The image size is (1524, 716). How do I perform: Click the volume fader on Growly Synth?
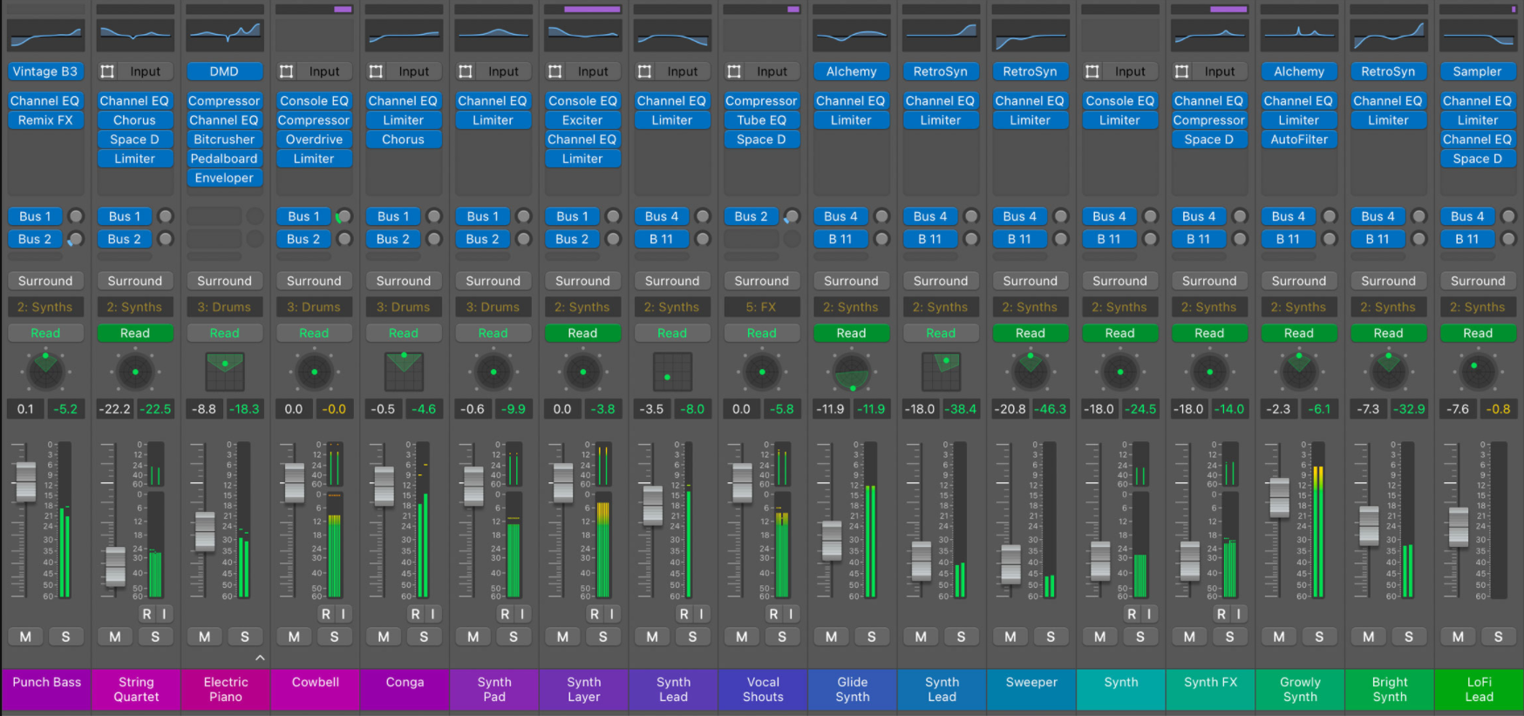(1279, 497)
